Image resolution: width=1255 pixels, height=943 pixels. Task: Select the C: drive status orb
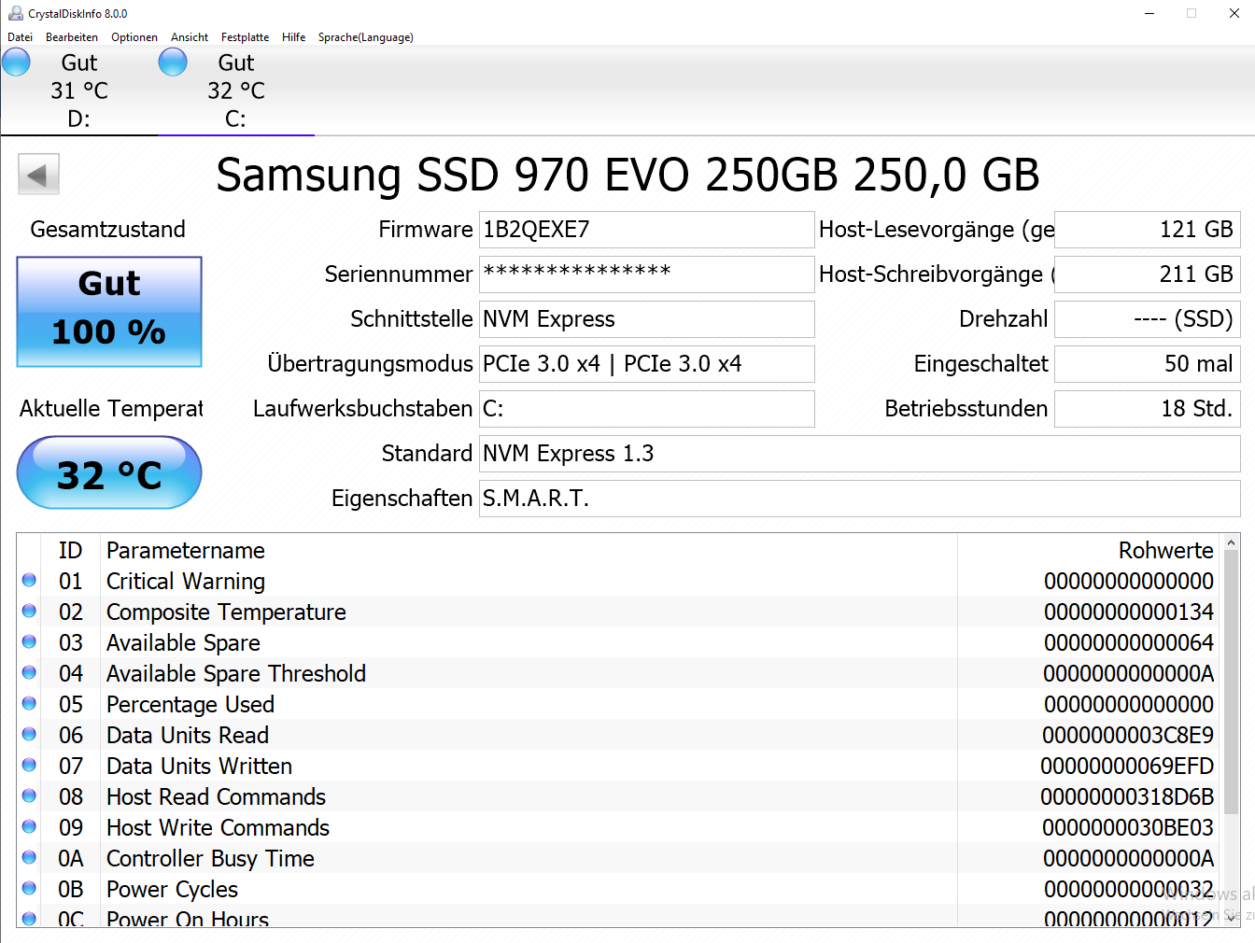pyautogui.click(x=173, y=63)
